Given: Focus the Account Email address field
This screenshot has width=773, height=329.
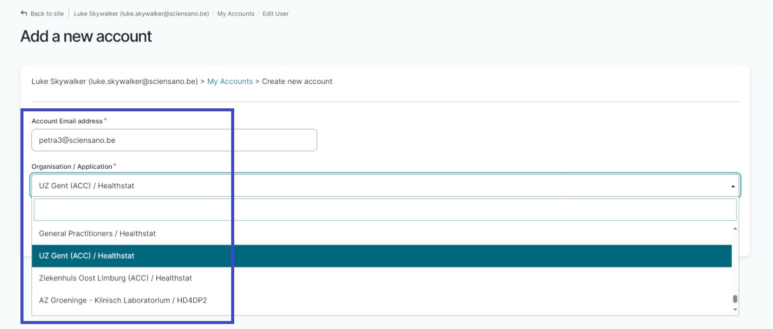Looking at the screenshot, I should click(174, 140).
